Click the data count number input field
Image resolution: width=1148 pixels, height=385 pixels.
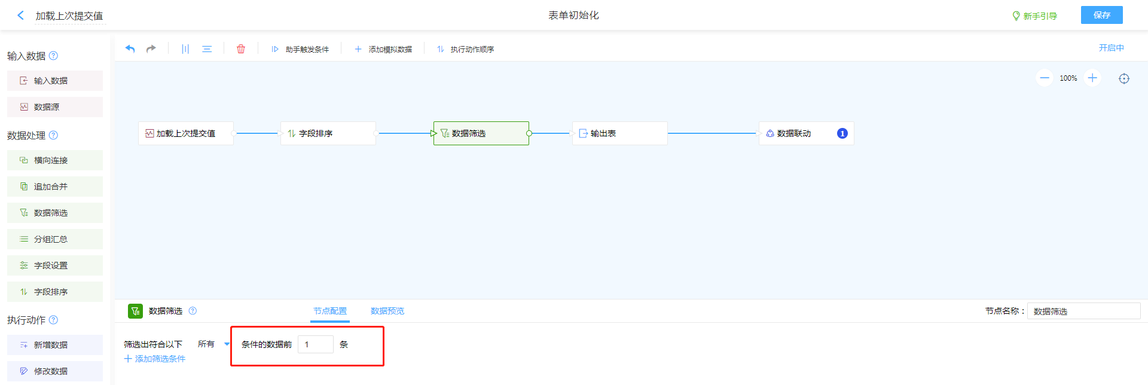315,344
